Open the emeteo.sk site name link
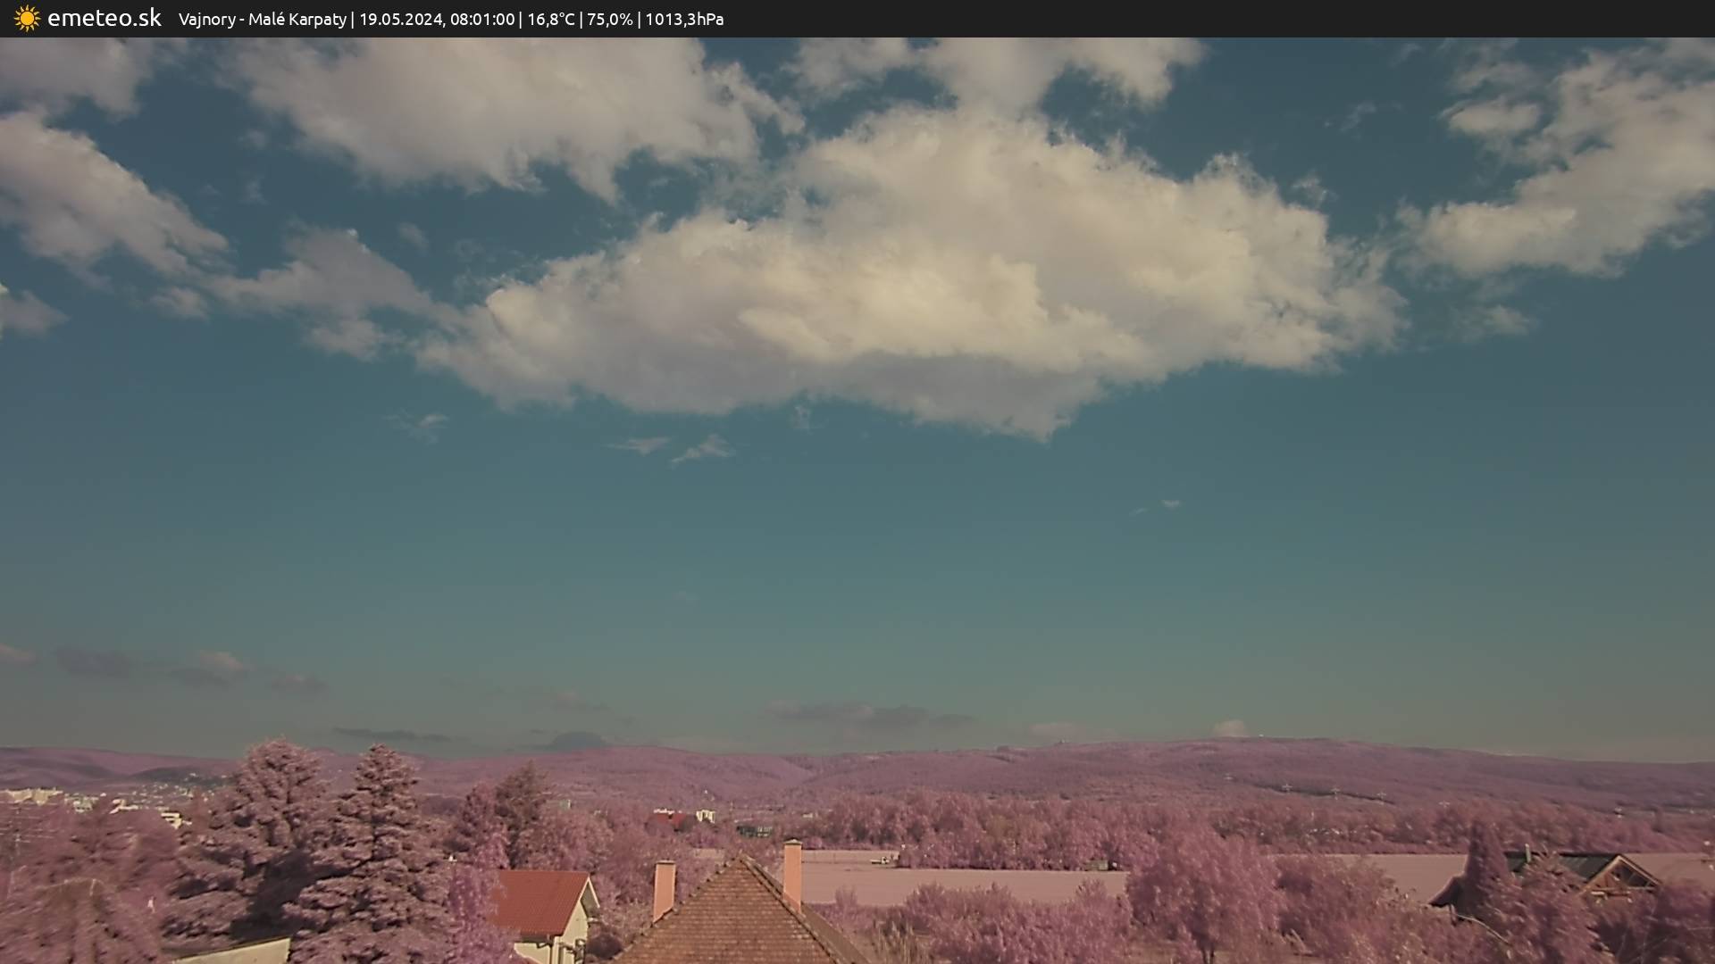Screen dimensions: 1715x964 pyautogui.click(x=104, y=19)
